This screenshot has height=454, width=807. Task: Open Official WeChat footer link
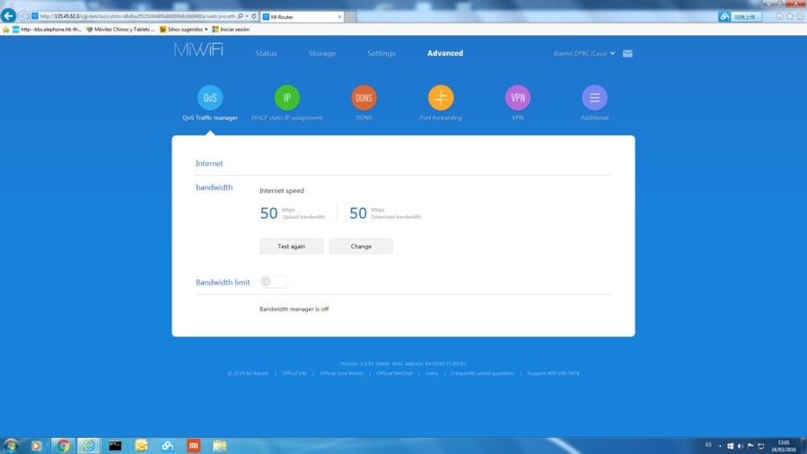pos(394,373)
